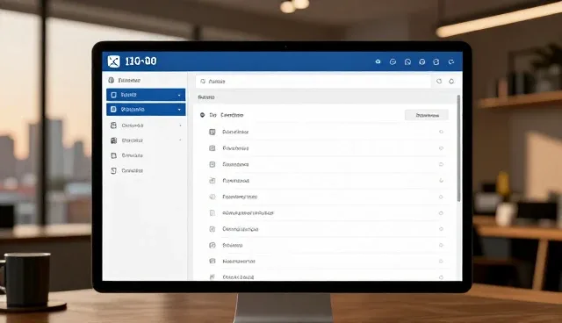Click the globe icon atop the sidebar
Viewport: 562px width, 323px height.
coord(112,80)
